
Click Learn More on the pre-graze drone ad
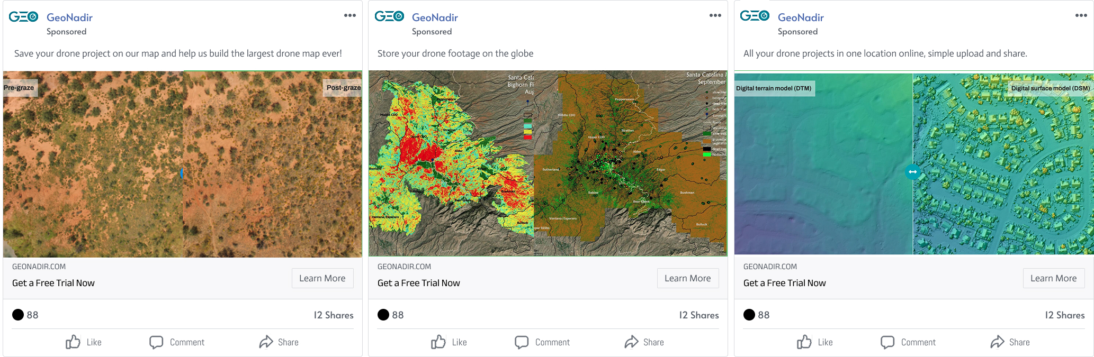pos(322,278)
